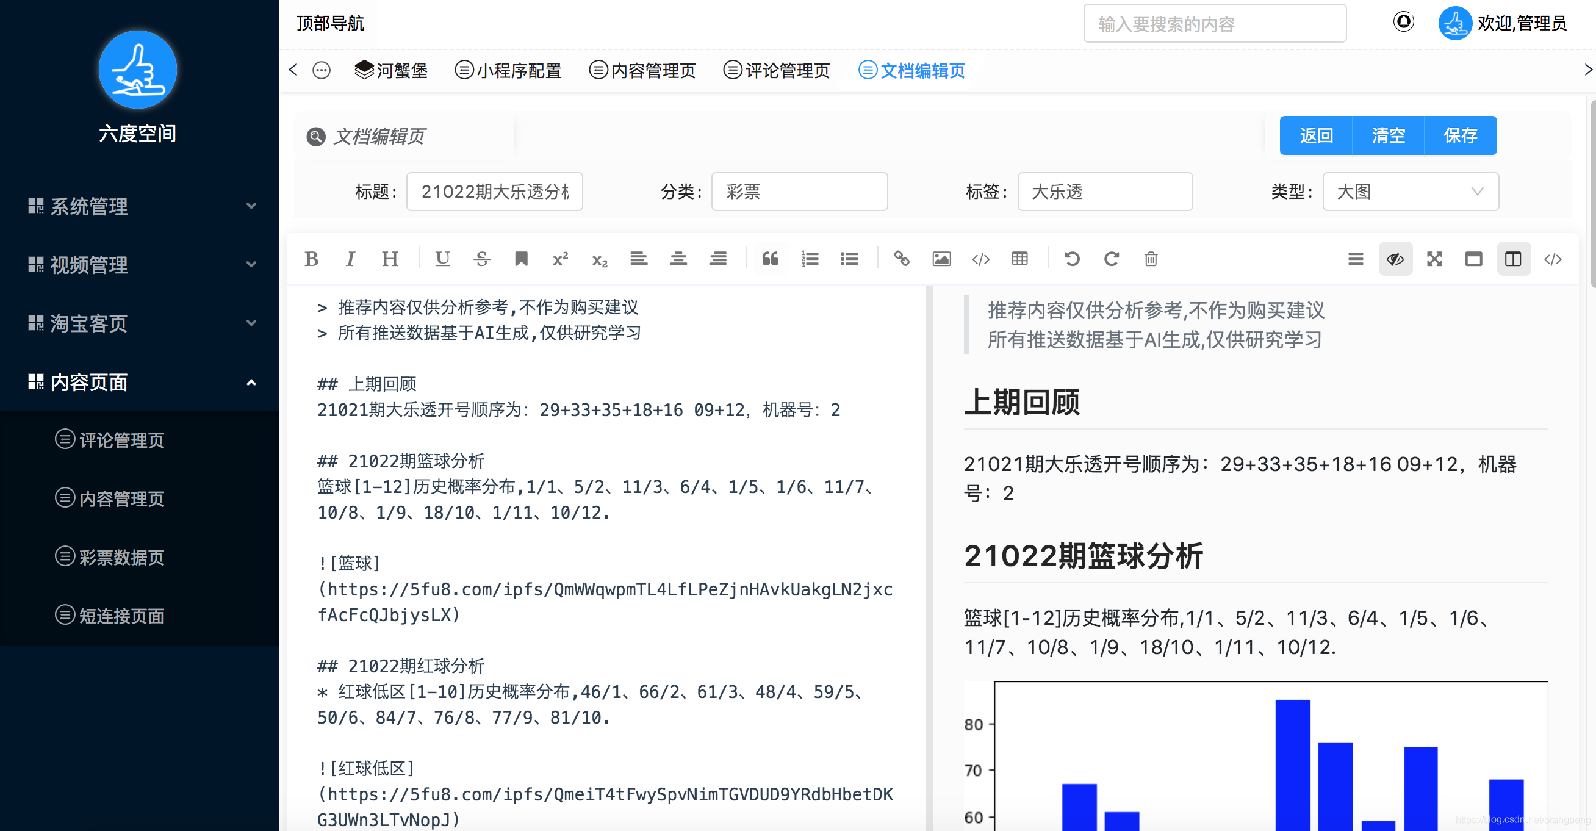
Task: Align text left
Action: coord(639,259)
